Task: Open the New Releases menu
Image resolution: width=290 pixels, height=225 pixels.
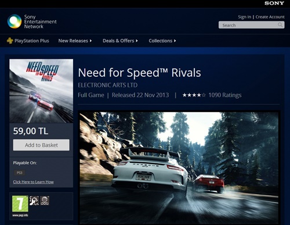Action: coord(75,41)
